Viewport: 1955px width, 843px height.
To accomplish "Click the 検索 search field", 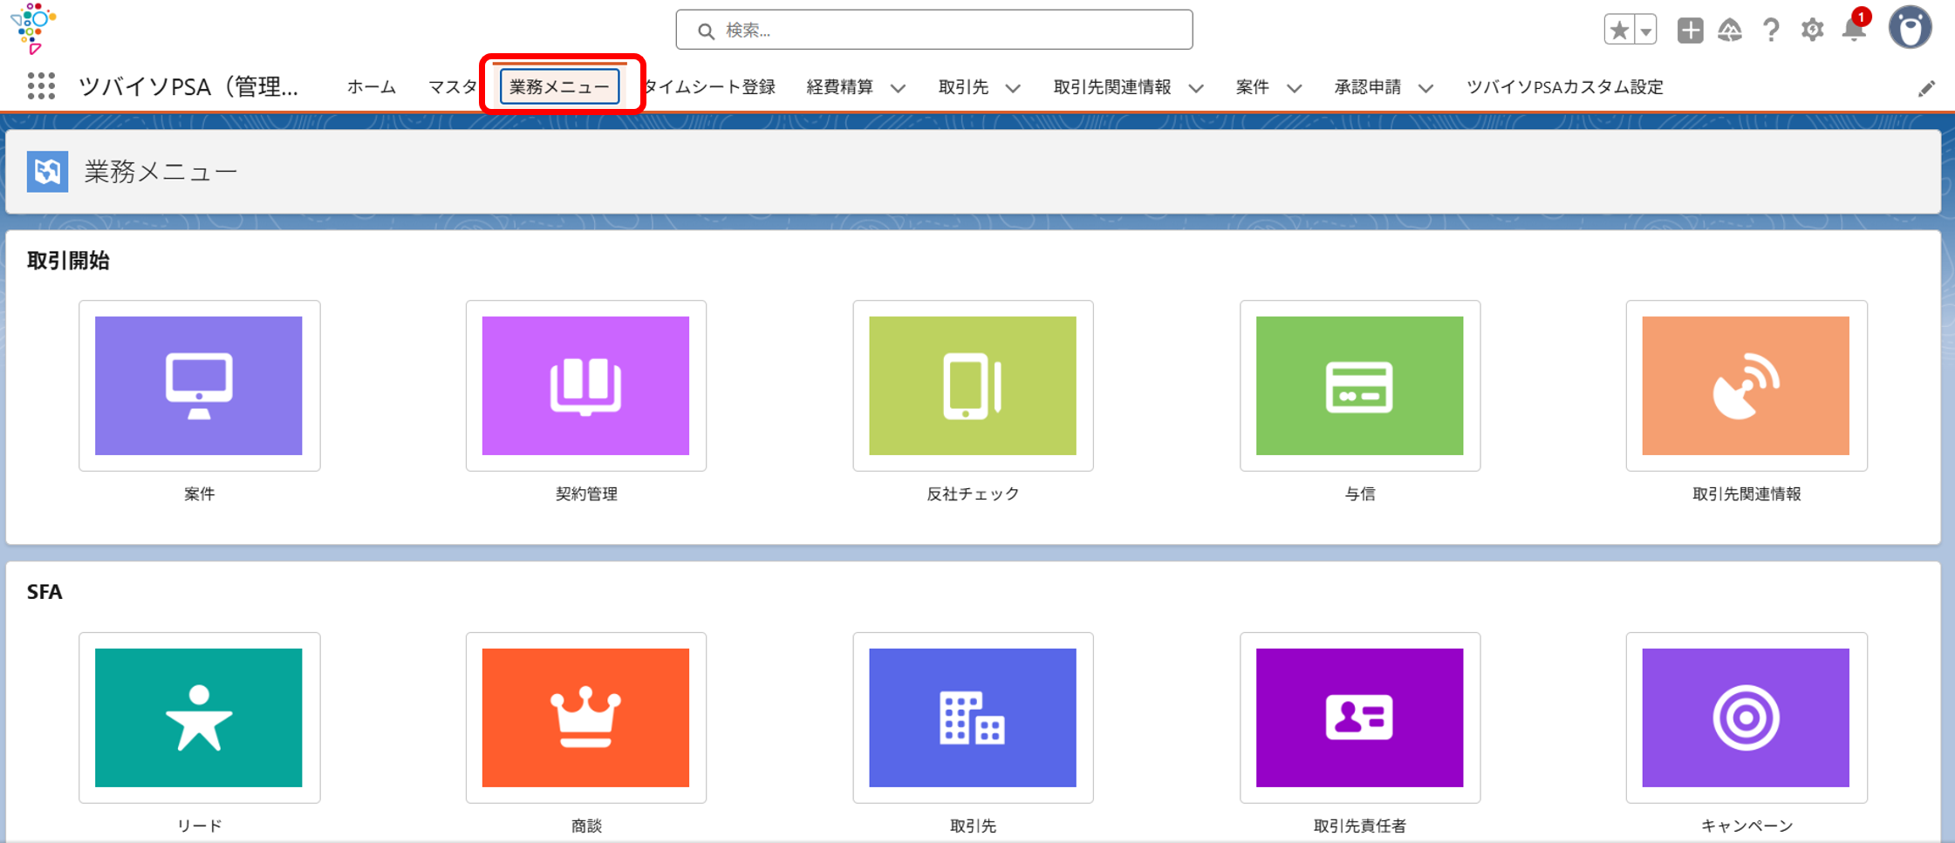I will (x=934, y=31).
